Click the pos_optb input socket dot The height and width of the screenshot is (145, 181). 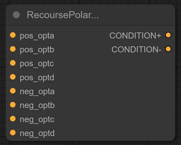pyautogui.click(x=13, y=49)
